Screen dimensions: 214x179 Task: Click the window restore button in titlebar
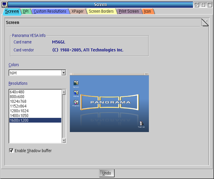click(203, 5)
